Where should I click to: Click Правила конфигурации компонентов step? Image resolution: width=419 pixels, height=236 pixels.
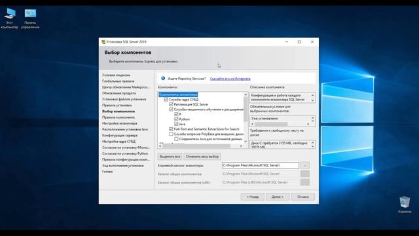(126, 159)
